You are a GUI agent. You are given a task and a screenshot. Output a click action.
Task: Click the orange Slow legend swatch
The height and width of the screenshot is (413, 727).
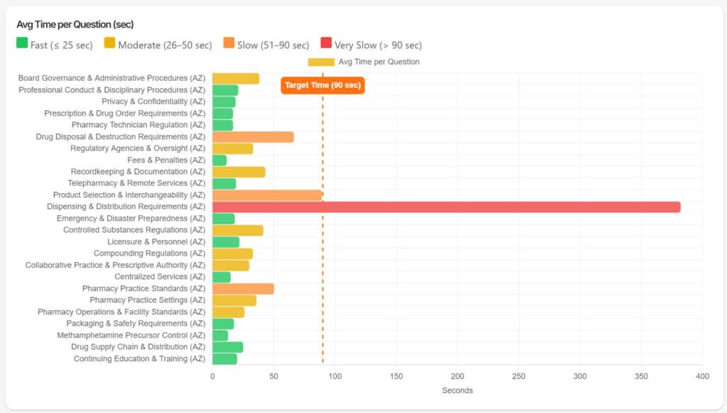[x=229, y=44]
